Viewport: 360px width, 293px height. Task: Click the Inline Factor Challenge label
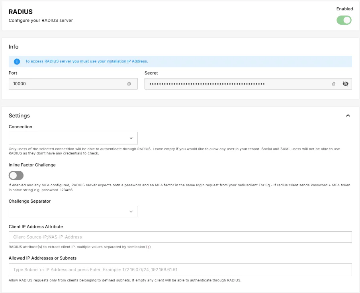(32, 165)
